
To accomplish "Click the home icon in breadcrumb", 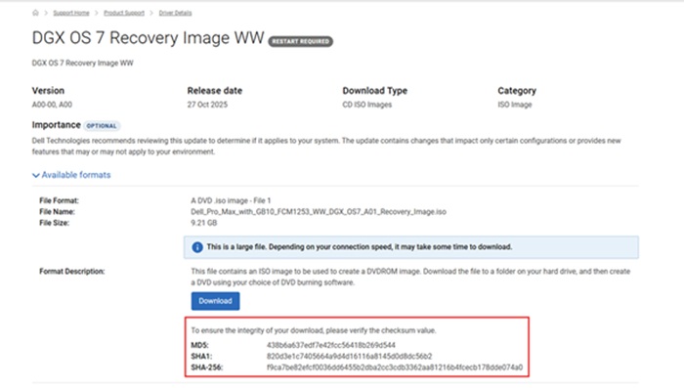I will point(35,13).
